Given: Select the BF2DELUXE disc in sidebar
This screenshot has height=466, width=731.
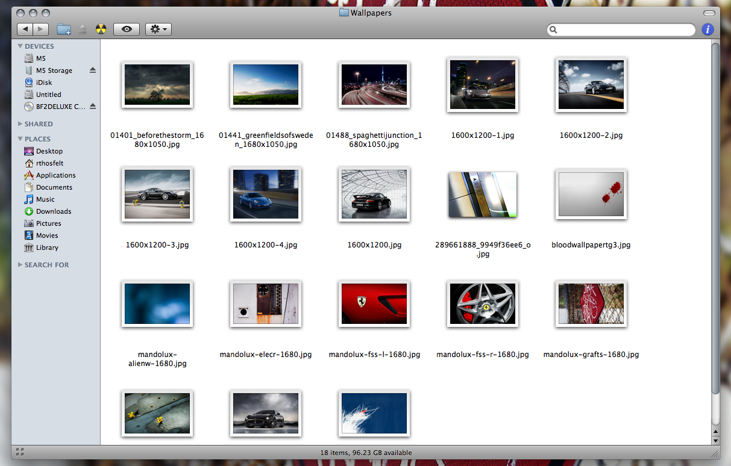Looking at the screenshot, I should pyautogui.click(x=55, y=107).
